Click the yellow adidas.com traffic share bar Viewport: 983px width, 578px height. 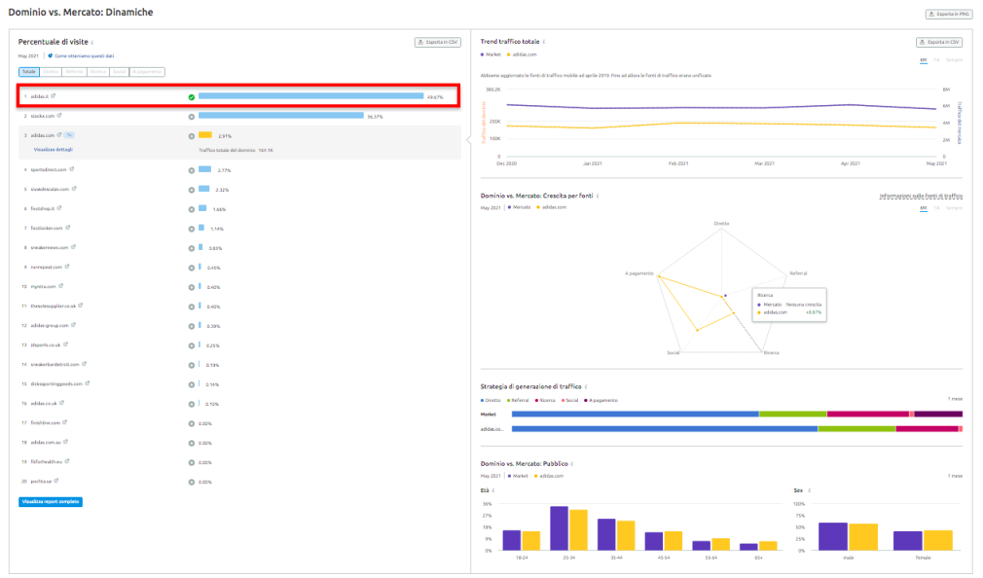(205, 135)
